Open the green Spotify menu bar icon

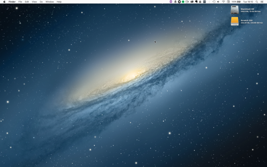pyautogui.click(x=183, y=2)
